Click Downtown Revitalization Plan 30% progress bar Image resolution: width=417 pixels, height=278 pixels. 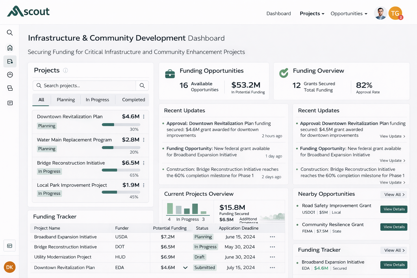[x=121, y=125]
